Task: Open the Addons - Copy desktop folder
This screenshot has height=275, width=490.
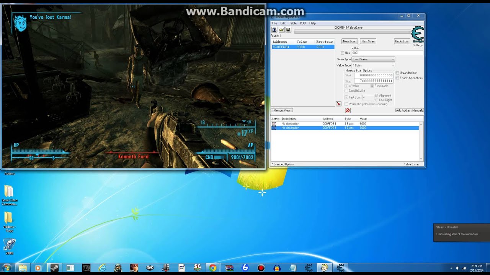Action: [x=9, y=222]
